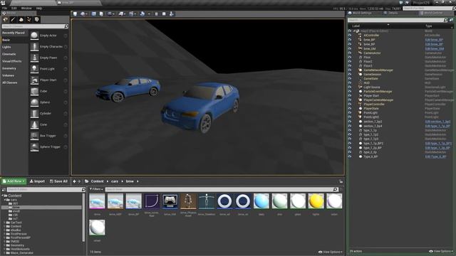
Task: Expand the CarTest folder
Action: pyautogui.click(x=5, y=223)
